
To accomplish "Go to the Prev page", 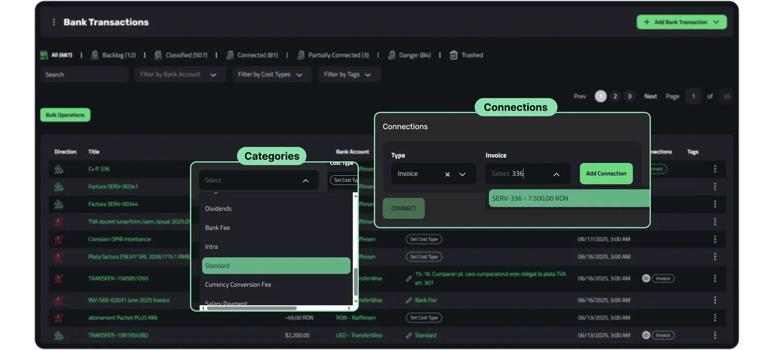I will [x=580, y=97].
